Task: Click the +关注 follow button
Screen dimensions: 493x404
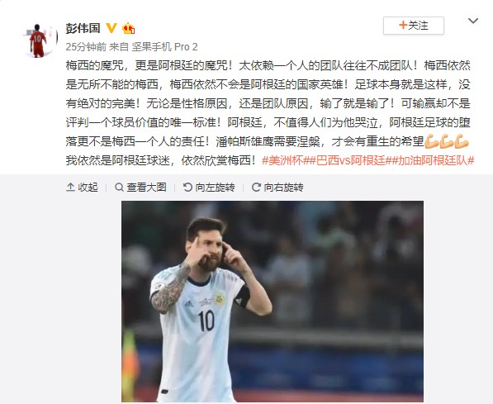Action: pos(414,26)
